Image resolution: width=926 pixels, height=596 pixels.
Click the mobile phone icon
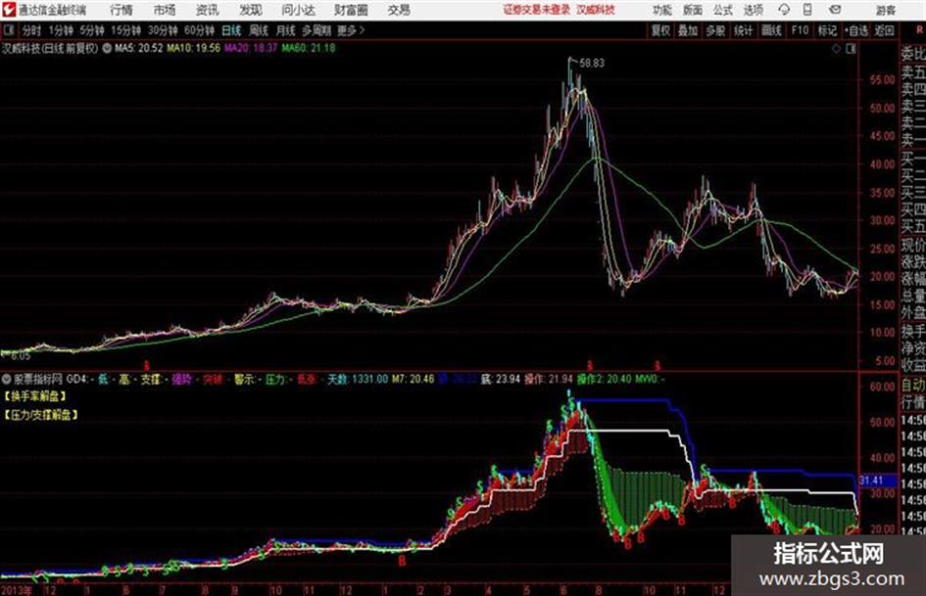807,10
